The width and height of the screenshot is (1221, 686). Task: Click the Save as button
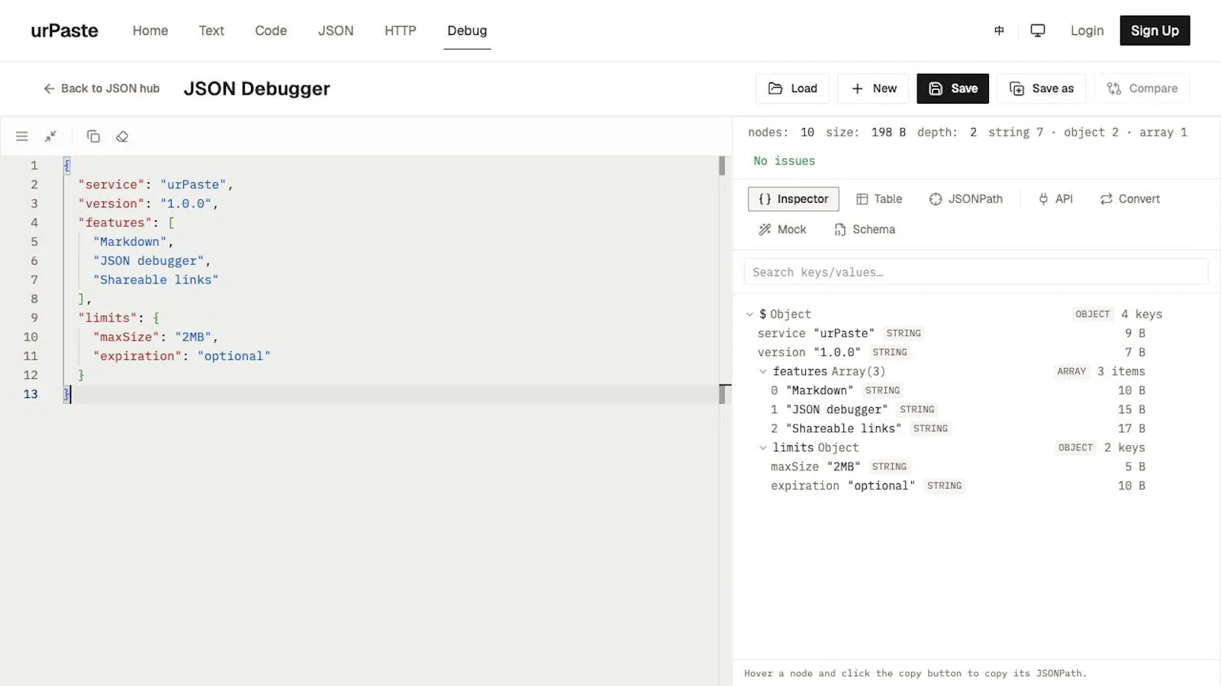[x=1041, y=88]
